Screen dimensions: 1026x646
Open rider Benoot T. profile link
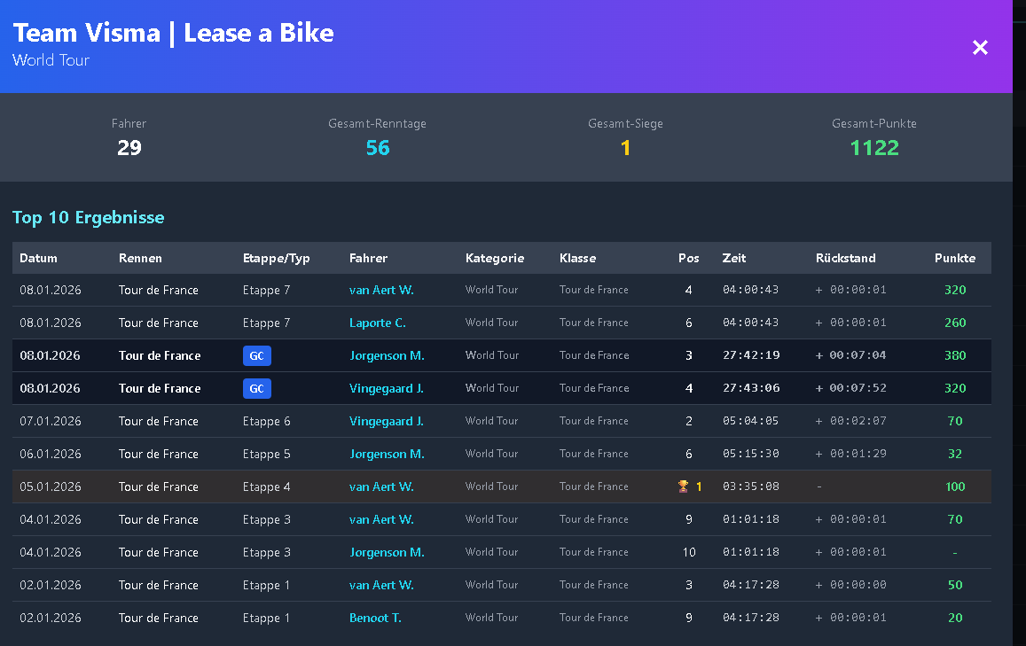pyautogui.click(x=375, y=618)
